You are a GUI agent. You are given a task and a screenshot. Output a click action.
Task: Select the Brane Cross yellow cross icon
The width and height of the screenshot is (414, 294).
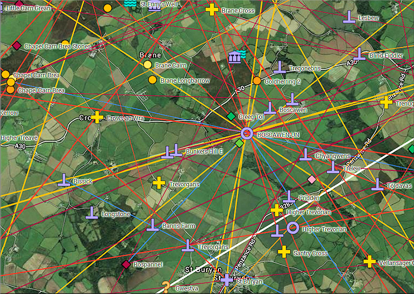pyautogui.click(x=212, y=9)
